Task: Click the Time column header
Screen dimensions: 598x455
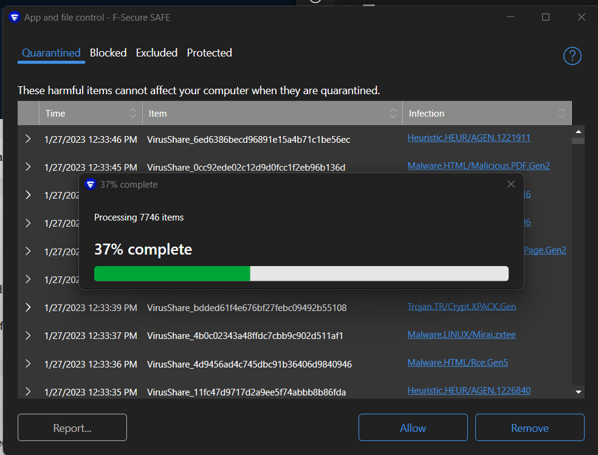Action: point(91,113)
